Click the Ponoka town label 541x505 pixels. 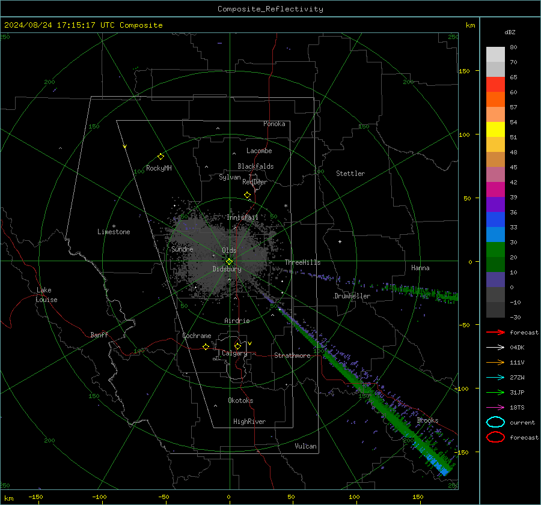tap(274, 124)
